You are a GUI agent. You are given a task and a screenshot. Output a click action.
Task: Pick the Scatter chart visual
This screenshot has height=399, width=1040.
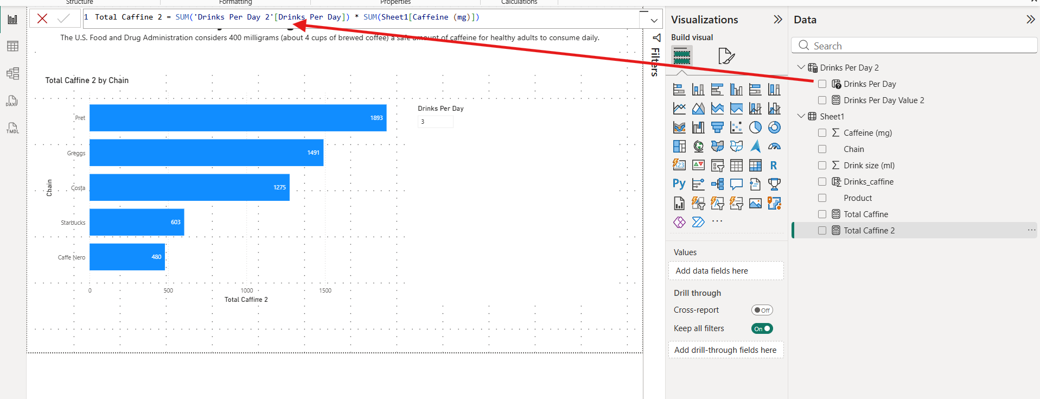pyautogui.click(x=736, y=128)
